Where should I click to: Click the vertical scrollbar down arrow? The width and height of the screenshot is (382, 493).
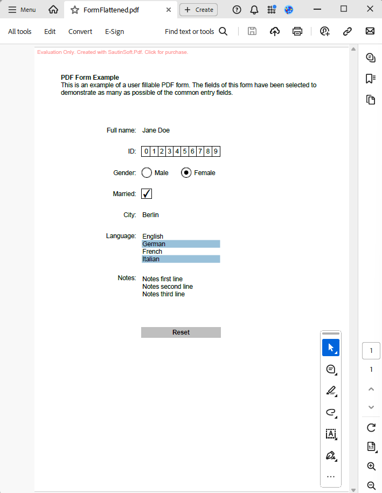click(x=353, y=489)
